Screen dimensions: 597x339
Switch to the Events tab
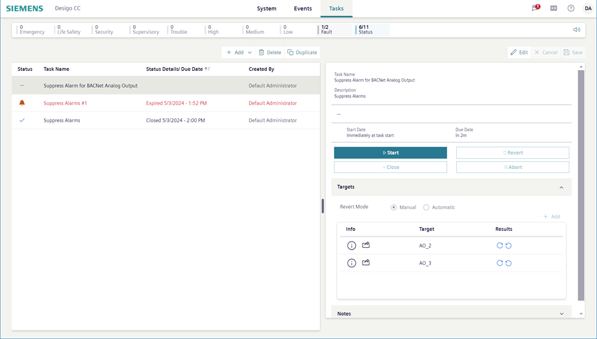coord(302,8)
